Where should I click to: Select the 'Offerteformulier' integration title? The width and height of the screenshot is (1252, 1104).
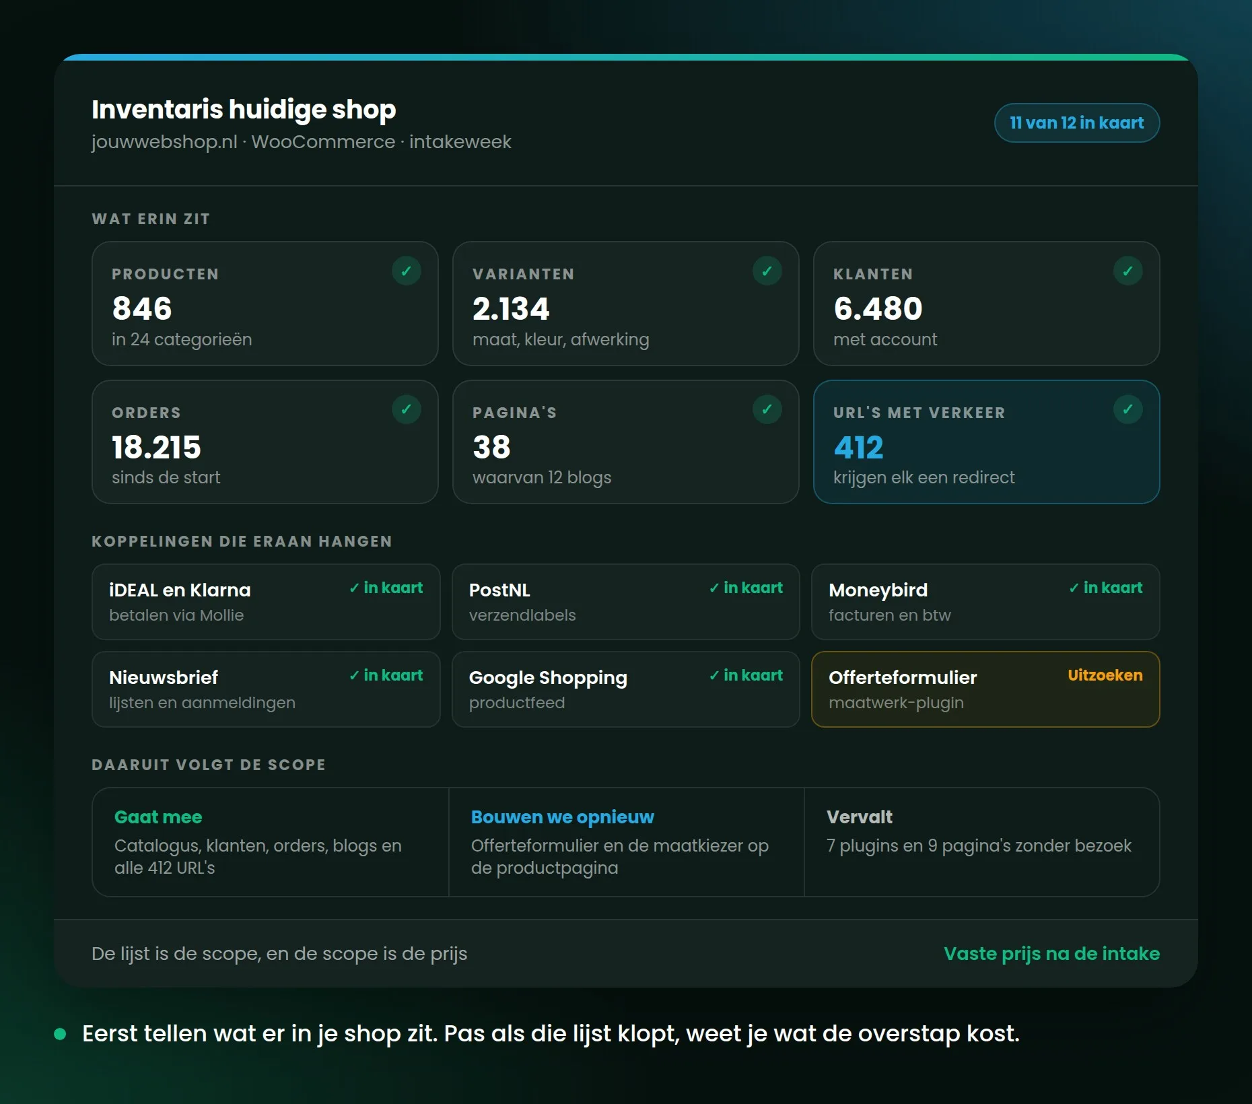pos(903,677)
